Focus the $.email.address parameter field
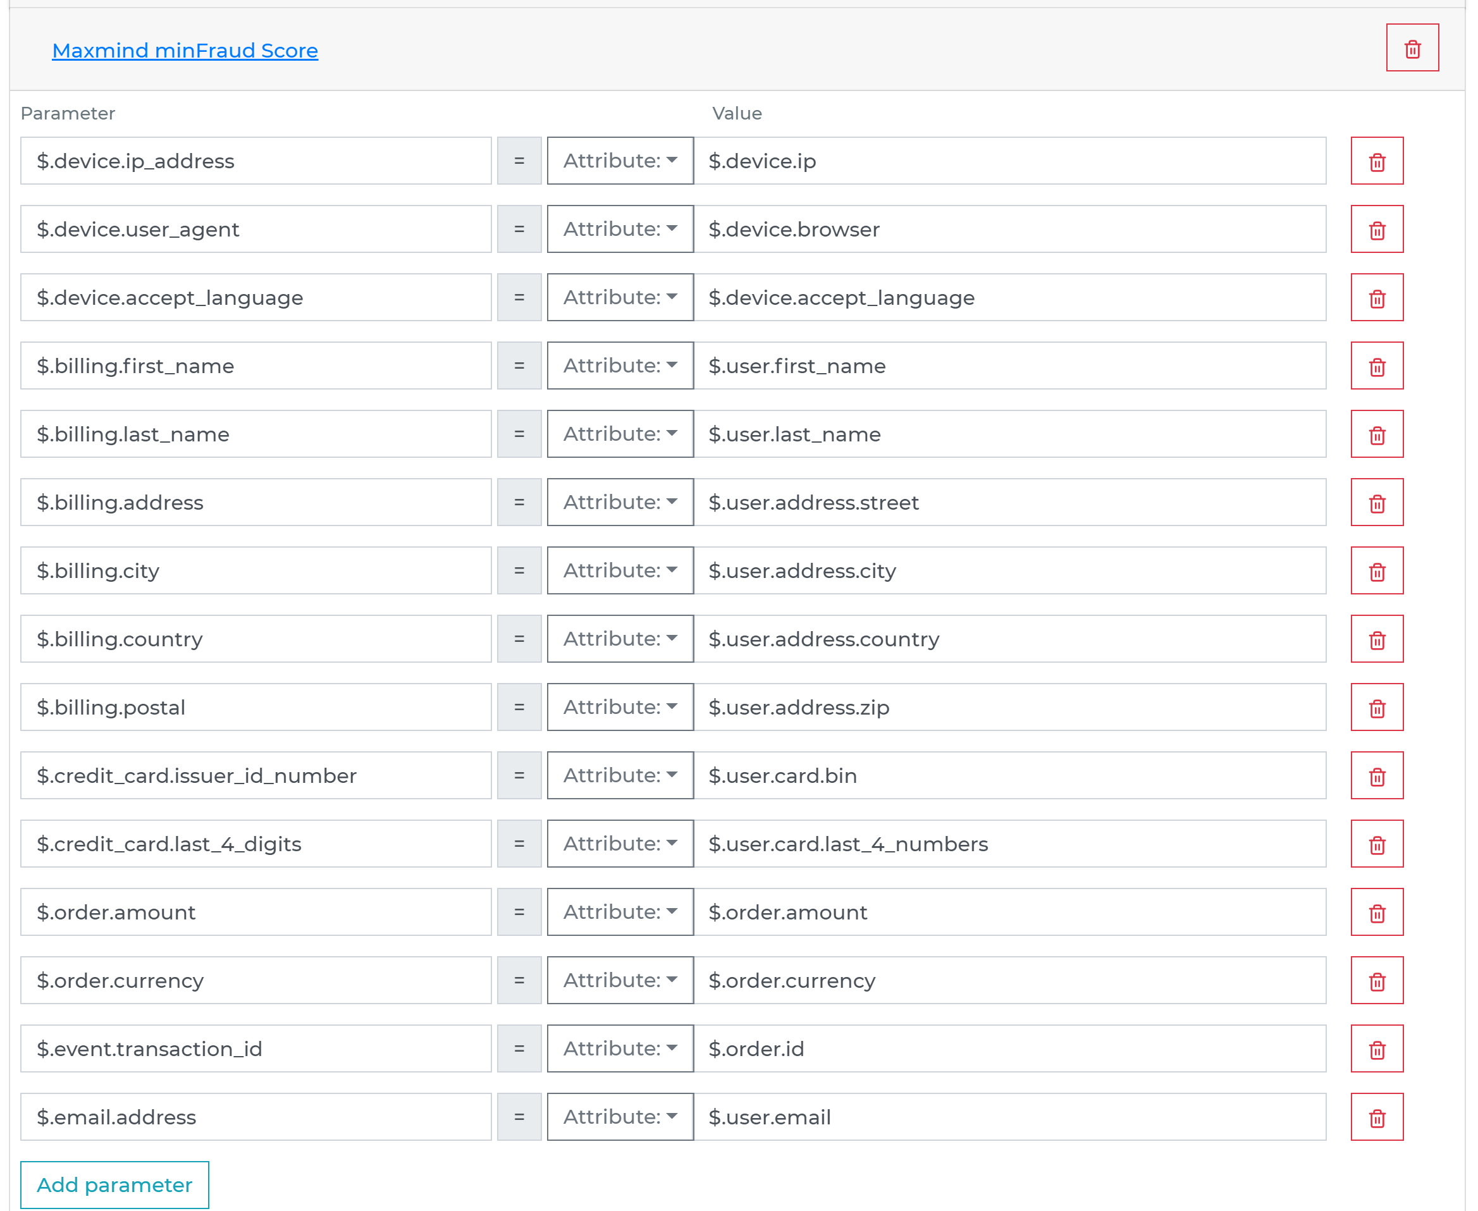 (x=256, y=1118)
